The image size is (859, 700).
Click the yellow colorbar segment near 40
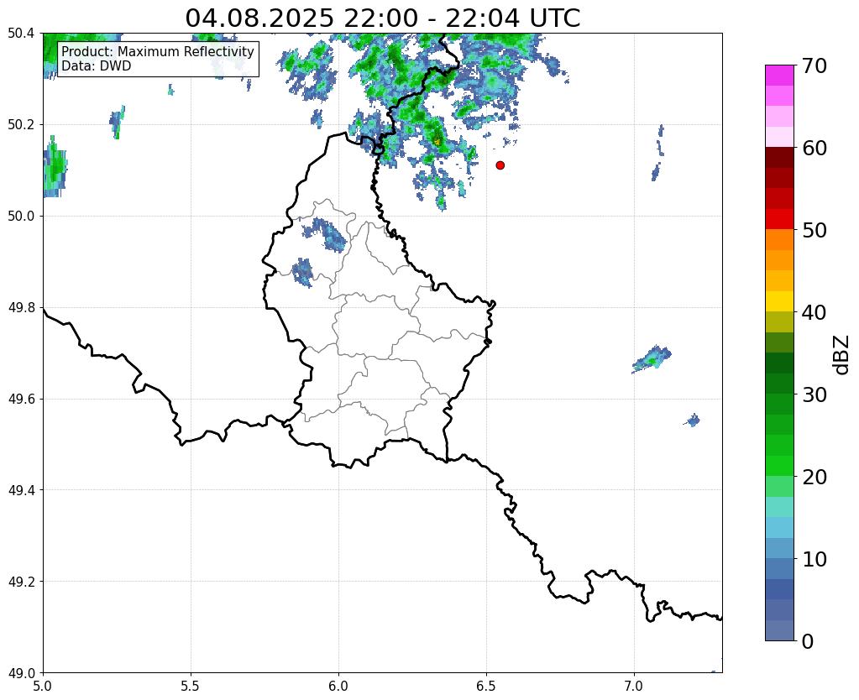[x=779, y=301]
